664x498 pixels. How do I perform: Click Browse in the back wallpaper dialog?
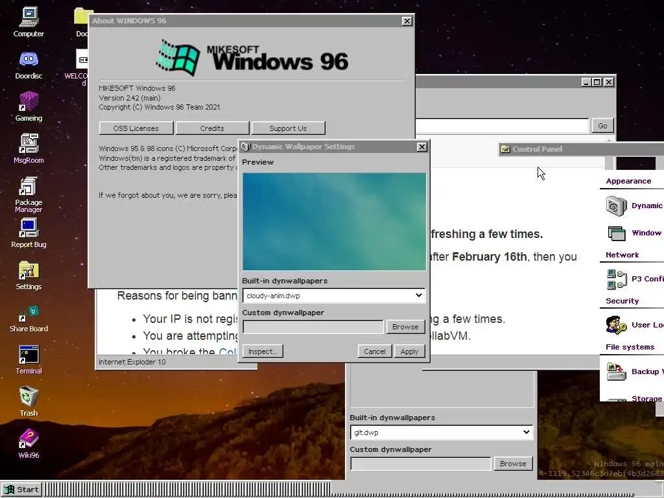513,464
